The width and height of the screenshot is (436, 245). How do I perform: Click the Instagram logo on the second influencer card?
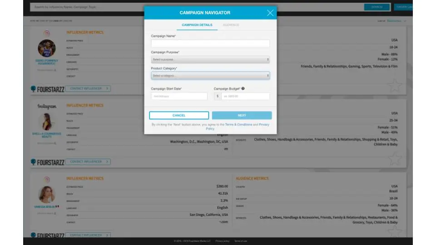click(x=47, y=107)
